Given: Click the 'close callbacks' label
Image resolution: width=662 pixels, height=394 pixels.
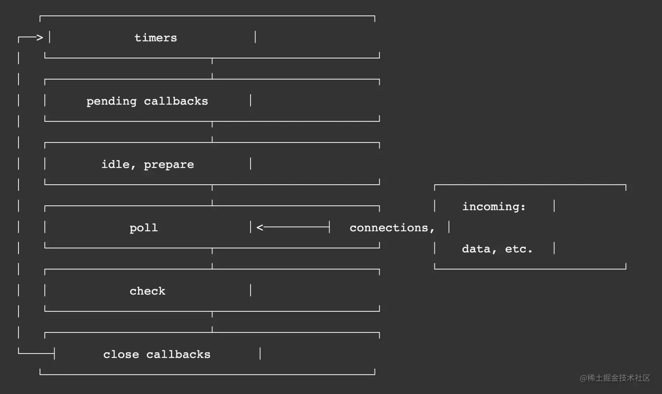Looking at the screenshot, I should tap(157, 354).
